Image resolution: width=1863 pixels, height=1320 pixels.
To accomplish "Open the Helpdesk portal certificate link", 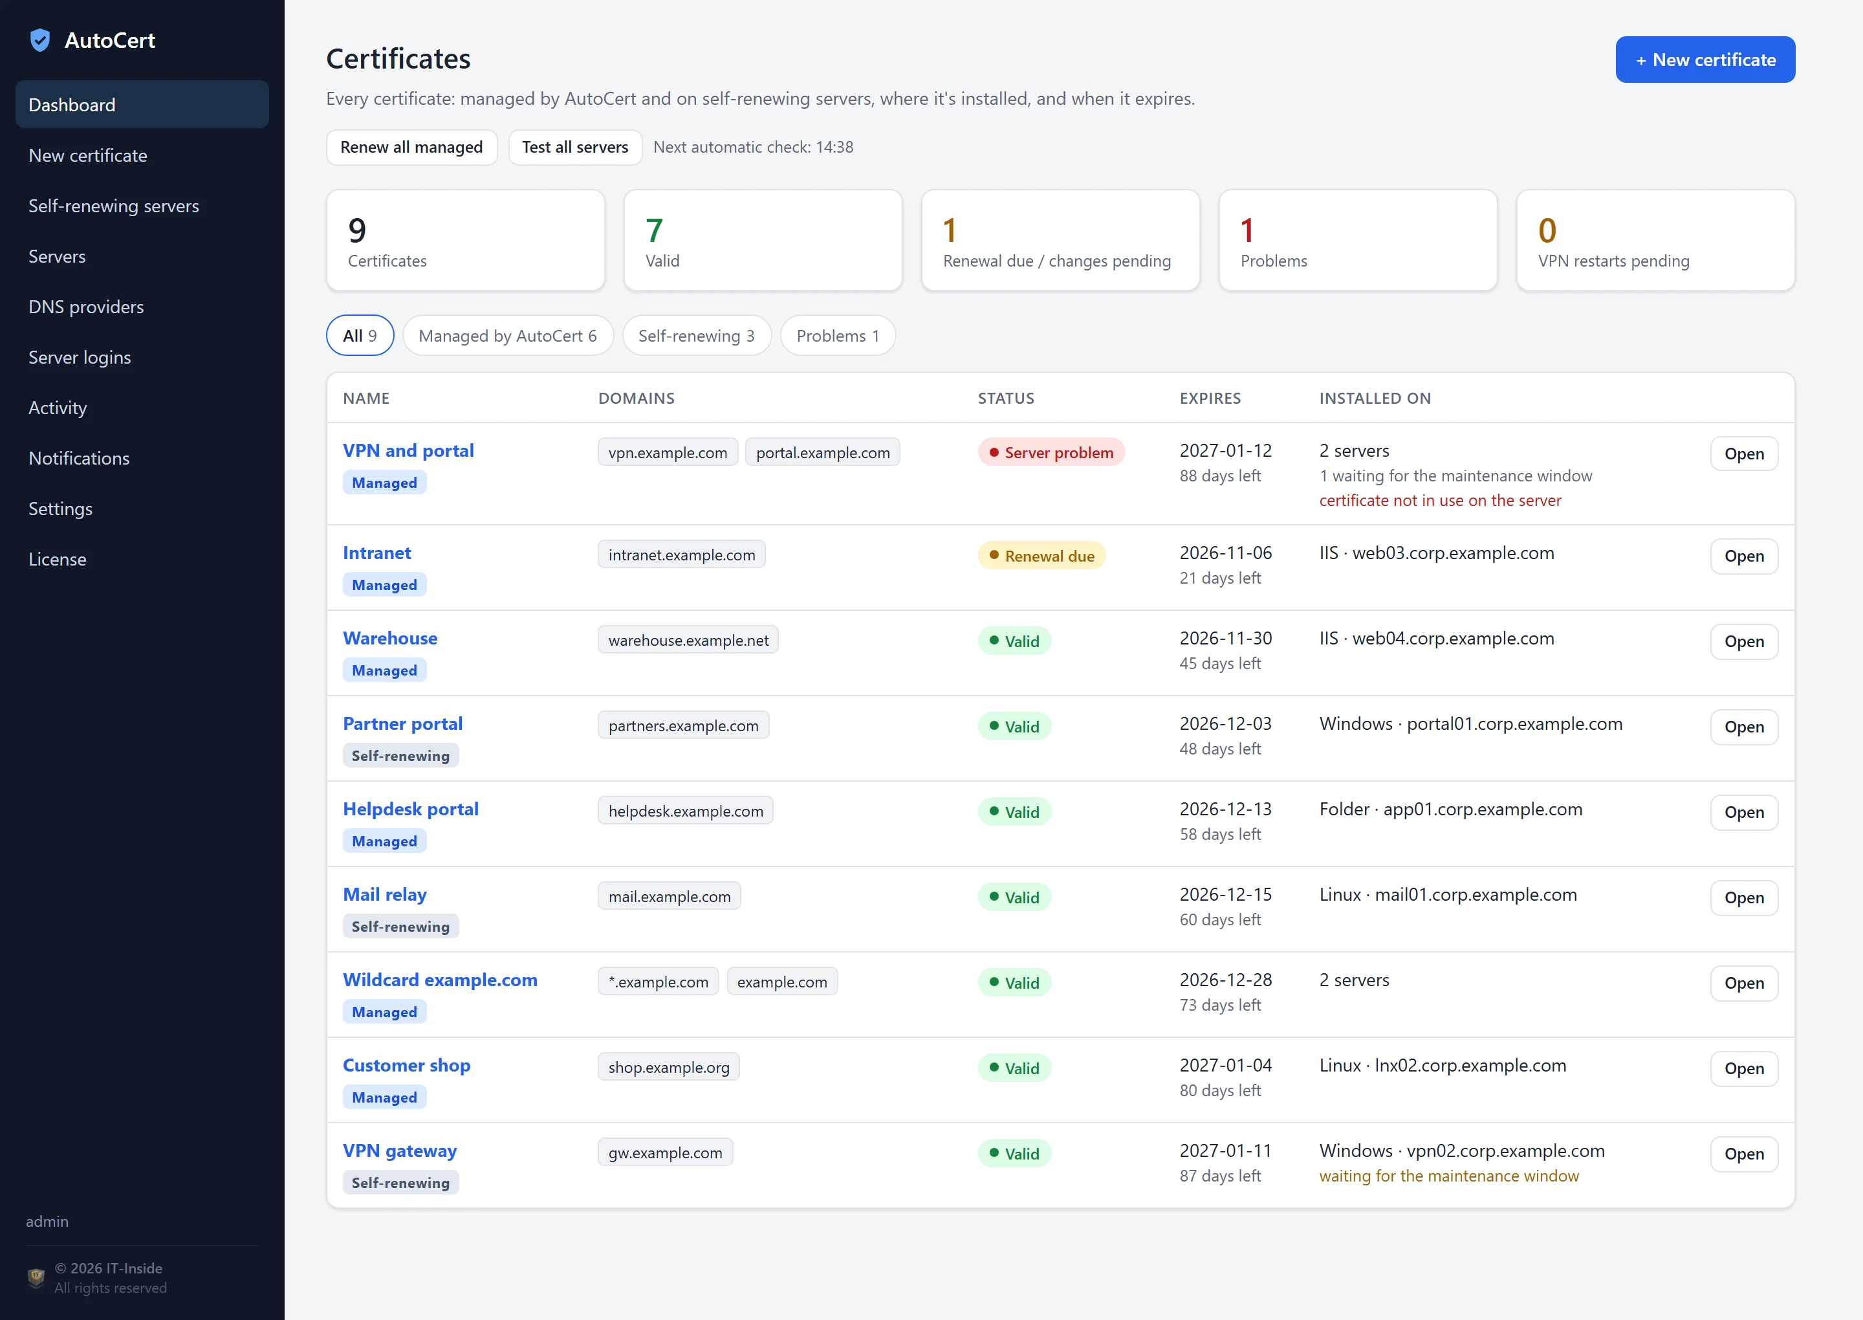I will tap(411, 809).
